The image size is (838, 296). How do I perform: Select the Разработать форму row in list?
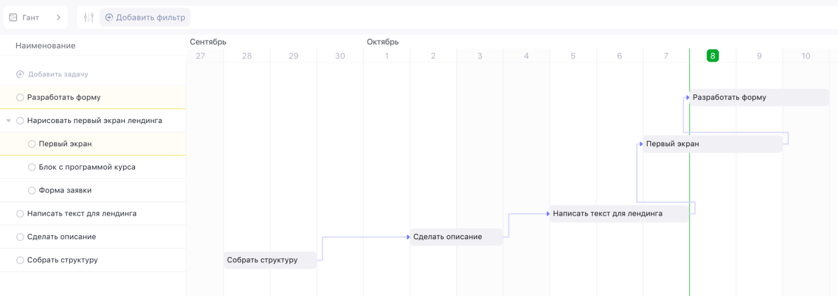click(x=93, y=98)
